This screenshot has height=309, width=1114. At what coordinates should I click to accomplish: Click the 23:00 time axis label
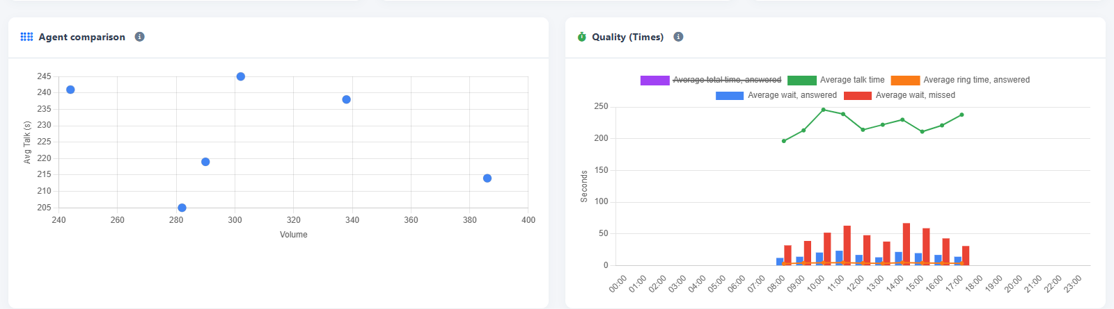[1073, 284]
